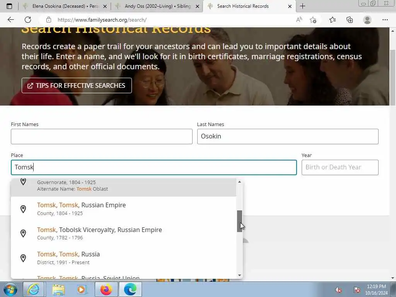The height and width of the screenshot is (297, 396).
Task: Click the page scroll-up arrow
Action: (x=393, y=31)
